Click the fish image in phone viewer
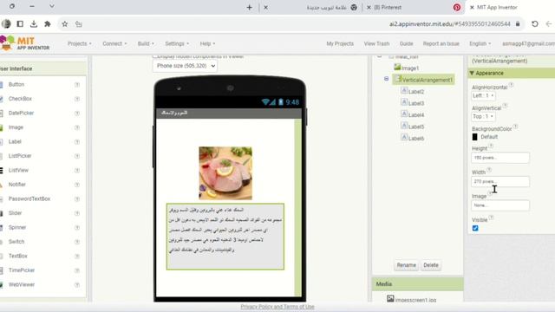This screenshot has height=312, width=555. (225, 173)
